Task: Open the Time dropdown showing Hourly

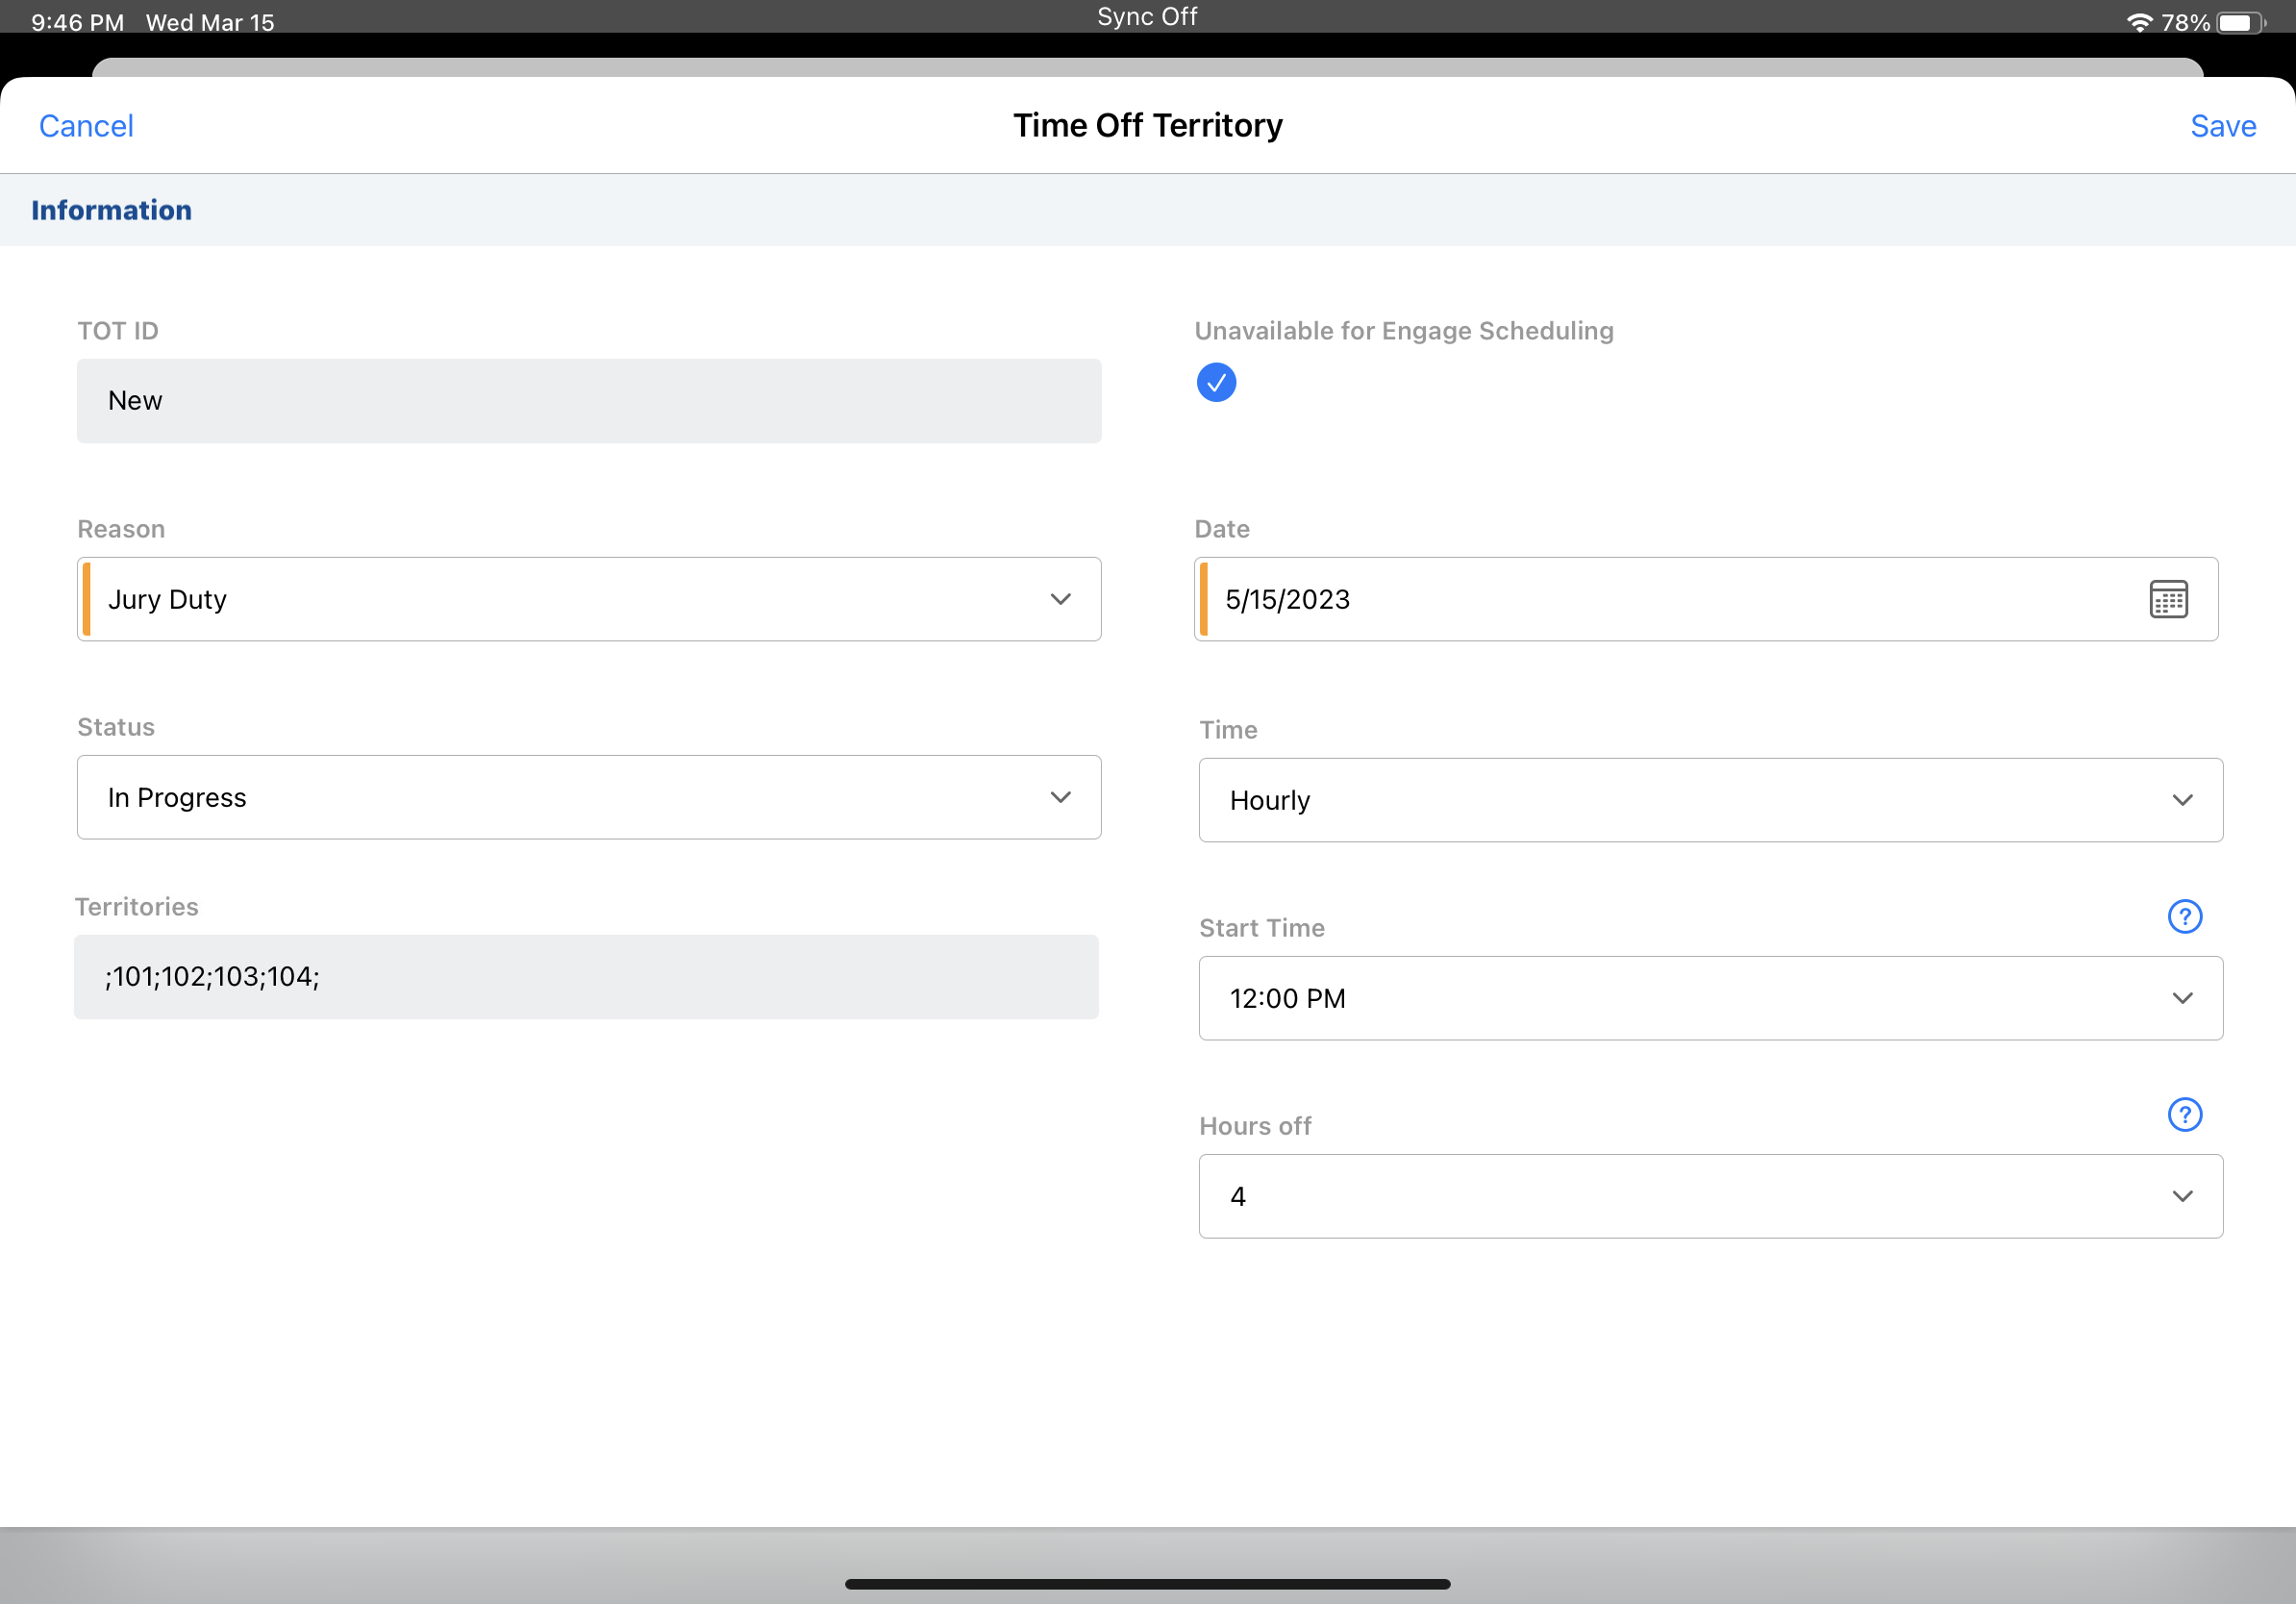Action: 1710,799
